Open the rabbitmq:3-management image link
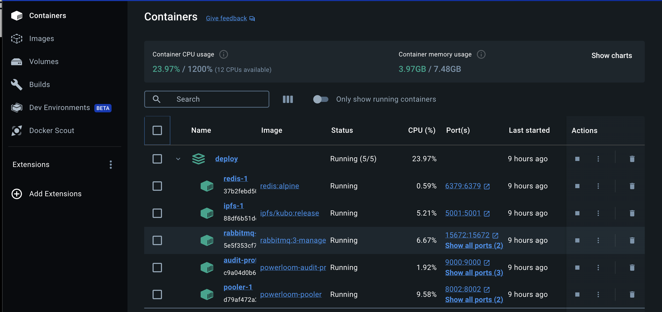 click(293, 240)
